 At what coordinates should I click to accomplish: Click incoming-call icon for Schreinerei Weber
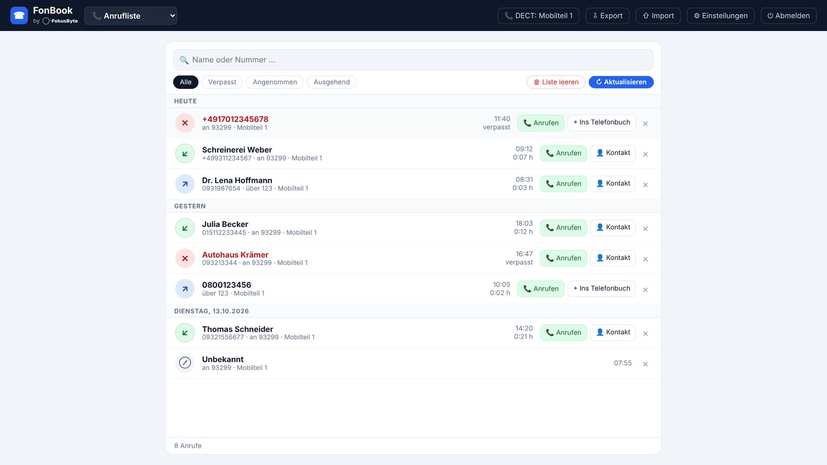click(185, 153)
